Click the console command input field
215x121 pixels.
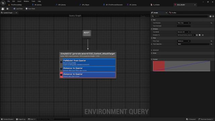coord(53,119)
